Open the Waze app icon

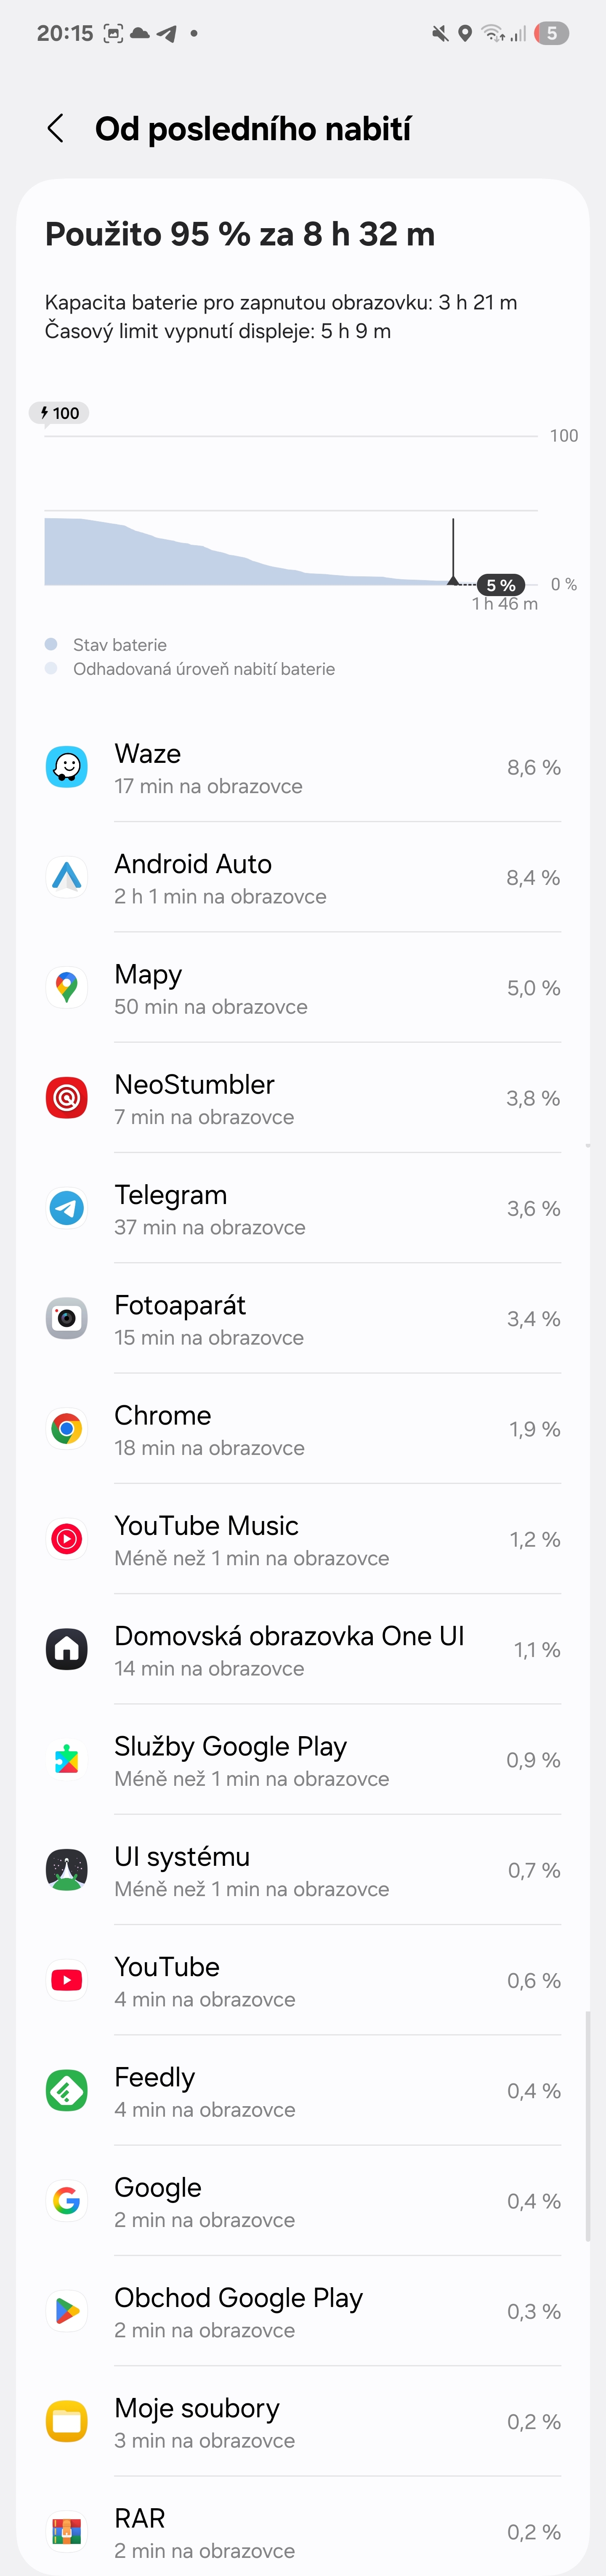tap(66, 767)
